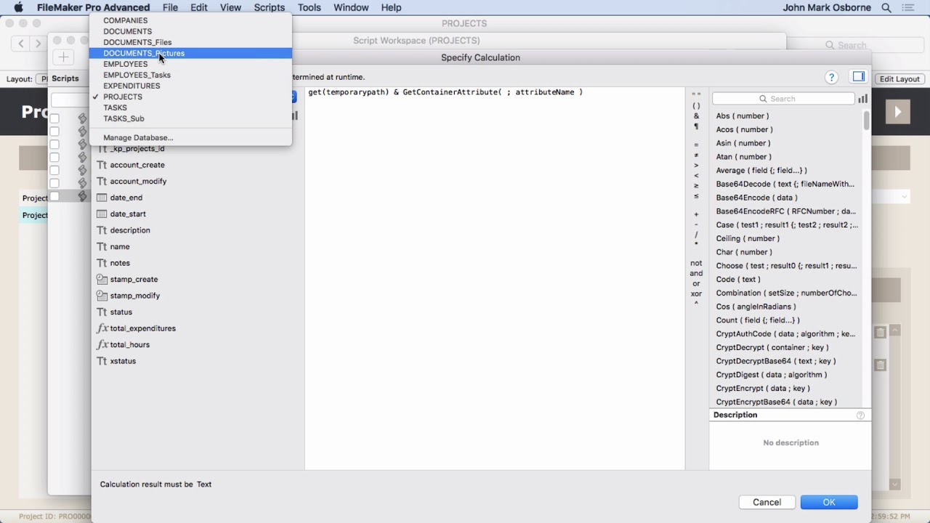Click timestamp icon beside stamp_create
This screenshot has height=523, width=930.
pyautogui.click(x=102, y=279)
